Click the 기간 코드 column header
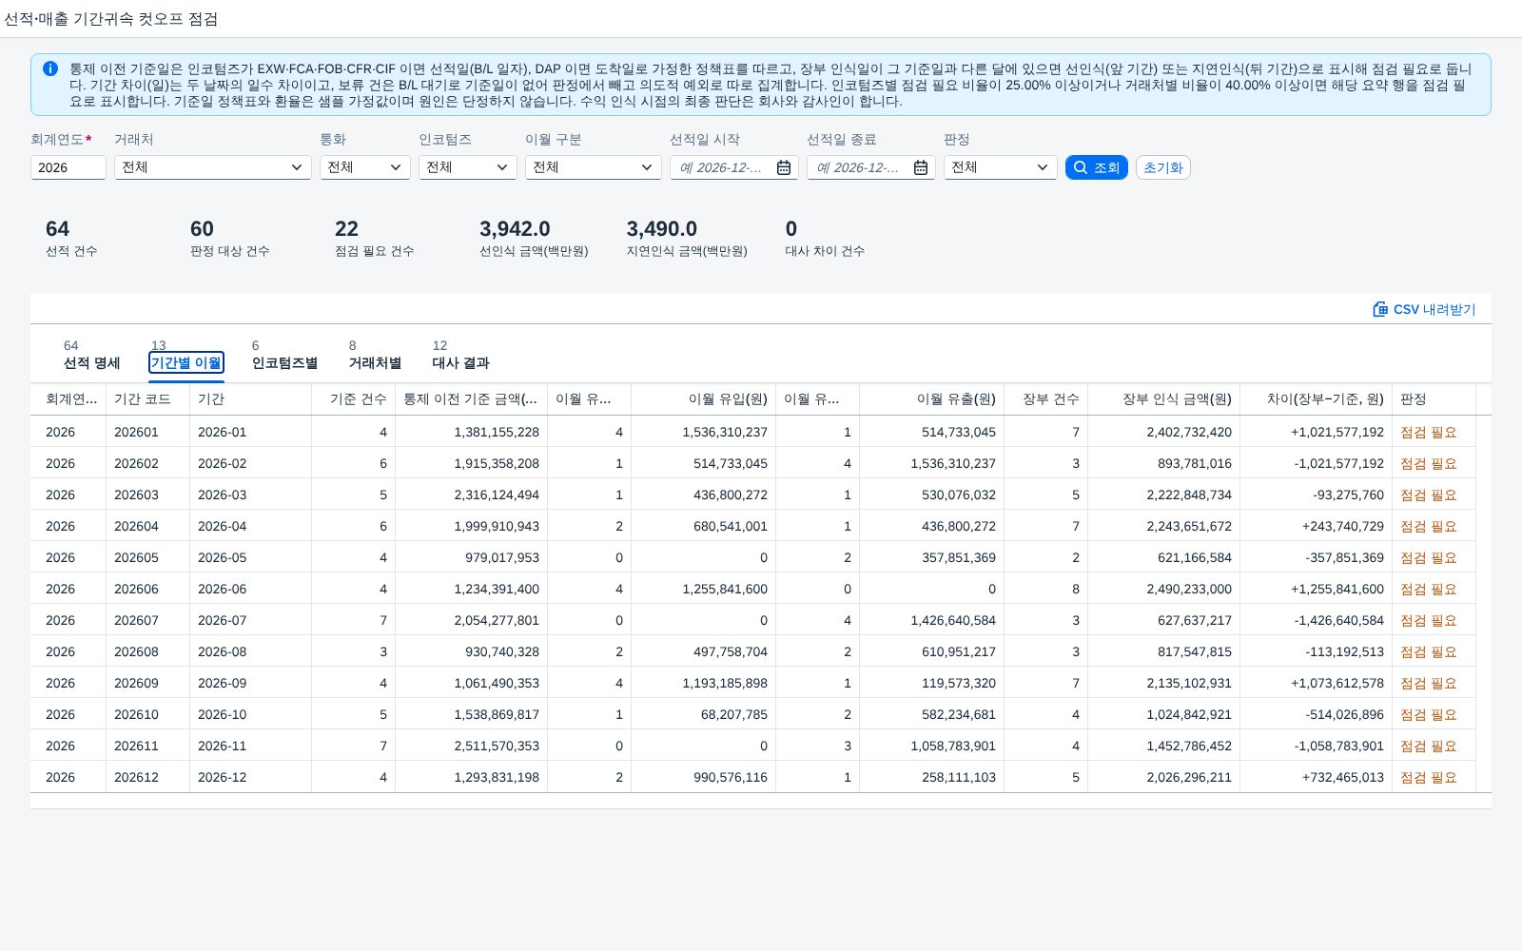The width and height of the screenshot is (1522, 951). pos(148,399)
